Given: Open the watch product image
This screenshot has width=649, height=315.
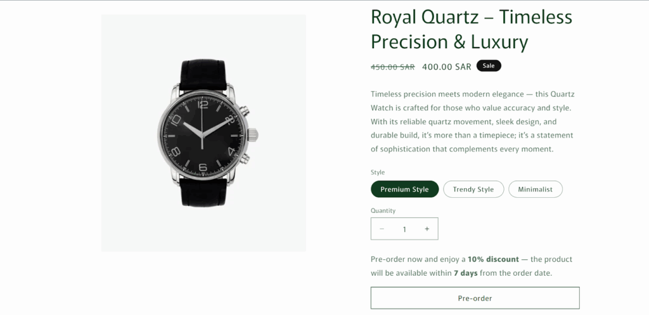Looking at the screenshot, I should coord(203,133).
